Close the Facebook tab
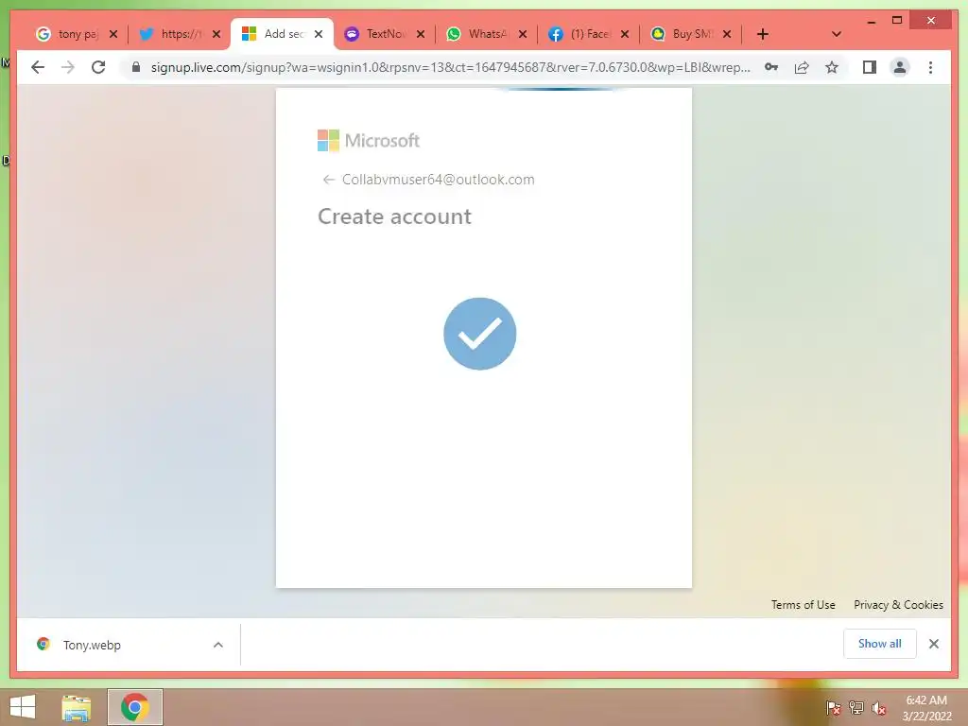968x726 pixels. [x=625, y=34]
